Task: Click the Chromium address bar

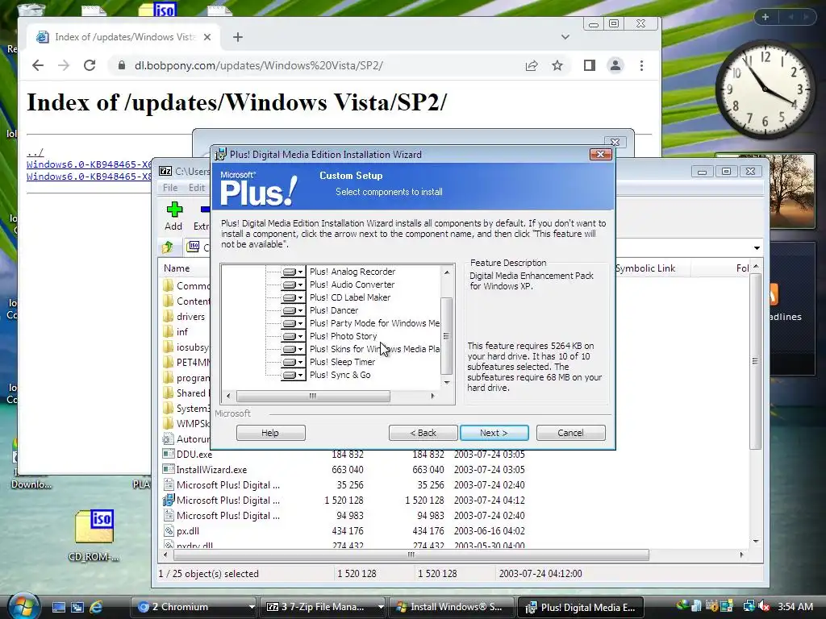Action: pos(316,66)
